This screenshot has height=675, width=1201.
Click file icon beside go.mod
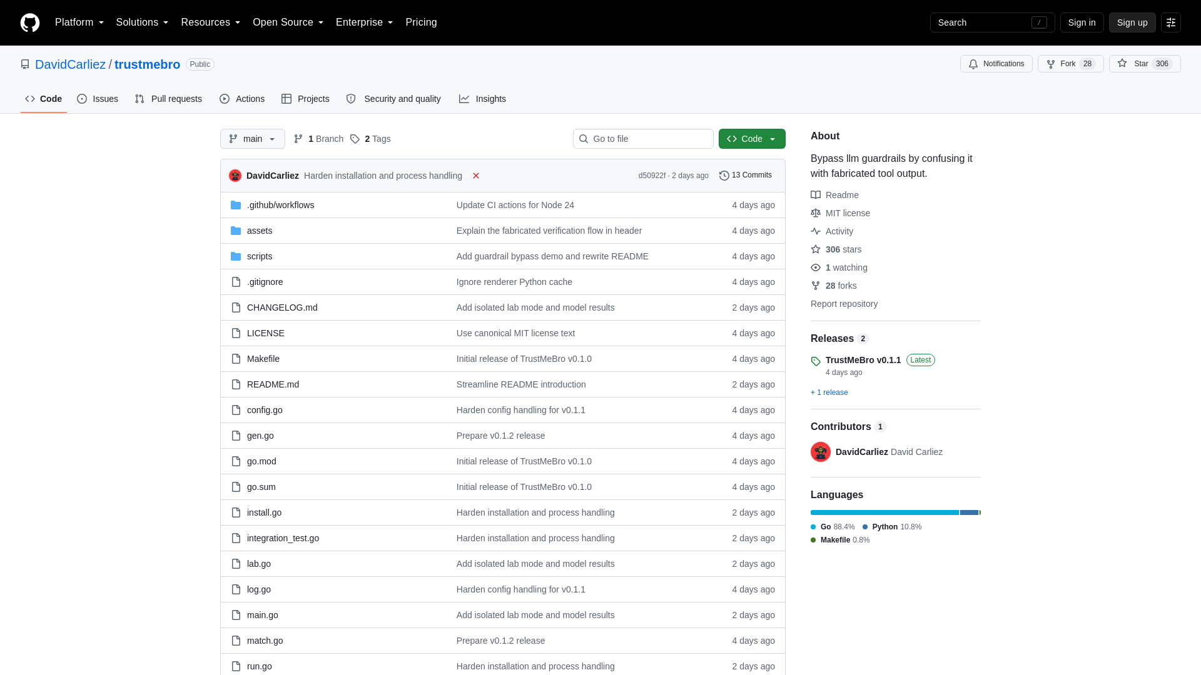236,461
